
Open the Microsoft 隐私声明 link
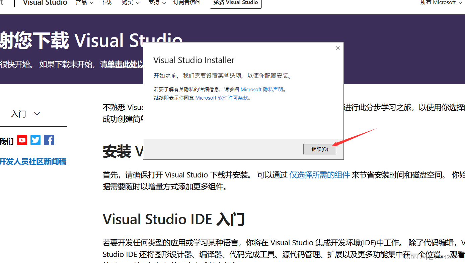coord(262,90)
